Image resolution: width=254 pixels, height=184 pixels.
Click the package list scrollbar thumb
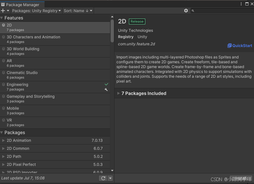(112, 31)
